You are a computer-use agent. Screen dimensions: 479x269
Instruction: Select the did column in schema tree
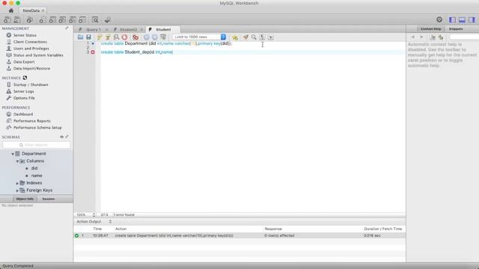pos(34,168)
